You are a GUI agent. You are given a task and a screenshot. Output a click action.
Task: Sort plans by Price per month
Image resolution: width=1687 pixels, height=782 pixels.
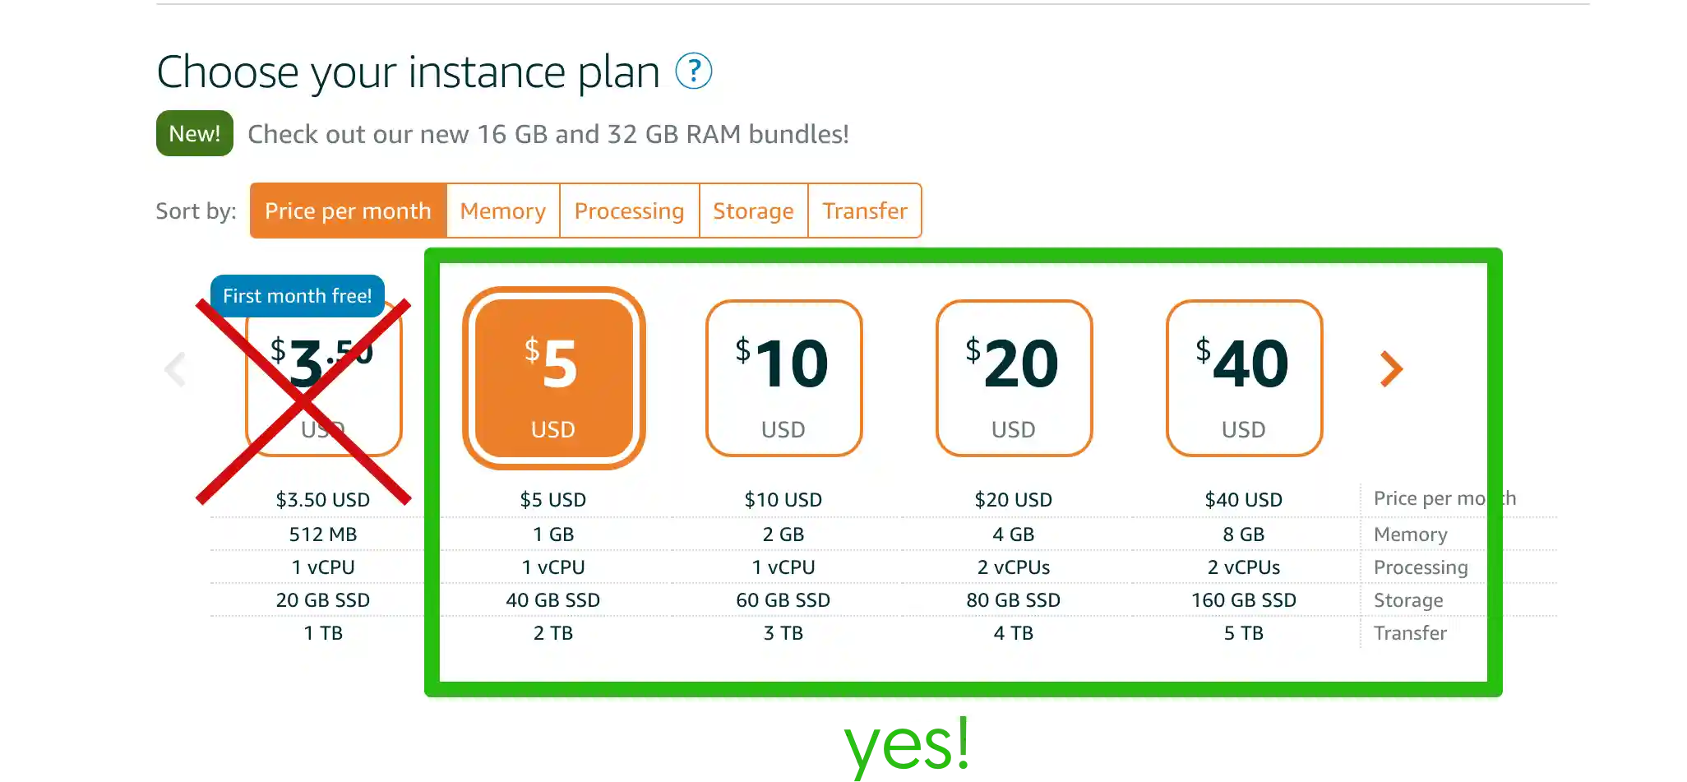348,211
